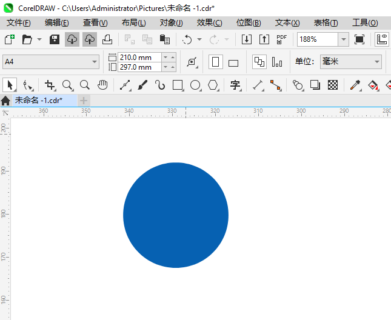Toggle the full-screen preview button
This screenshot has height=320, width=391.
pos(359,39)
